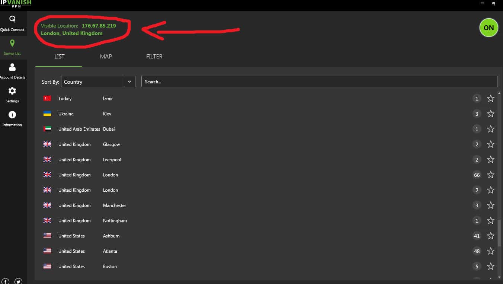Click the Facebook icon at bottom left
Image resolution: width=503 pixels, height=284 pixels.
coord(6,281)
